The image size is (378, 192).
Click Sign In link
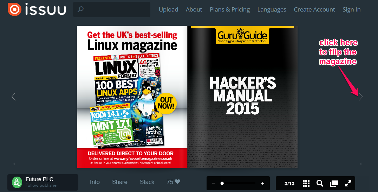point(352,9)
